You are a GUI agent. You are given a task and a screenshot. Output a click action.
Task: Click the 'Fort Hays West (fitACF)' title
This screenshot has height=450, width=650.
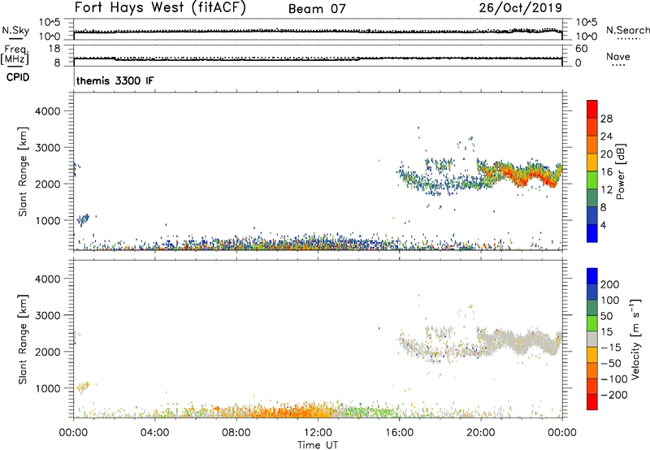[x=160, y=7]
